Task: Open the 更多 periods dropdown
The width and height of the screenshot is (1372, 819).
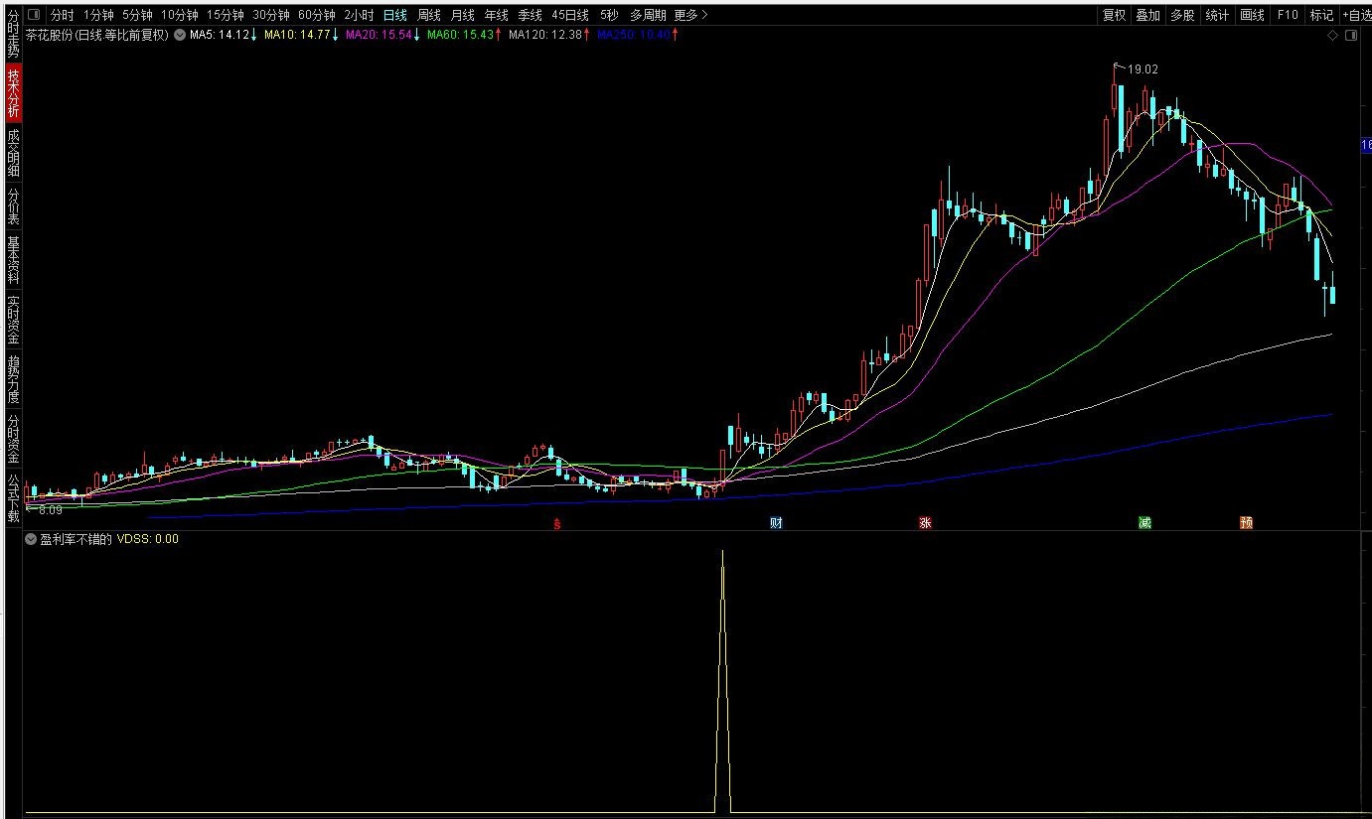Action: point(689,15)
